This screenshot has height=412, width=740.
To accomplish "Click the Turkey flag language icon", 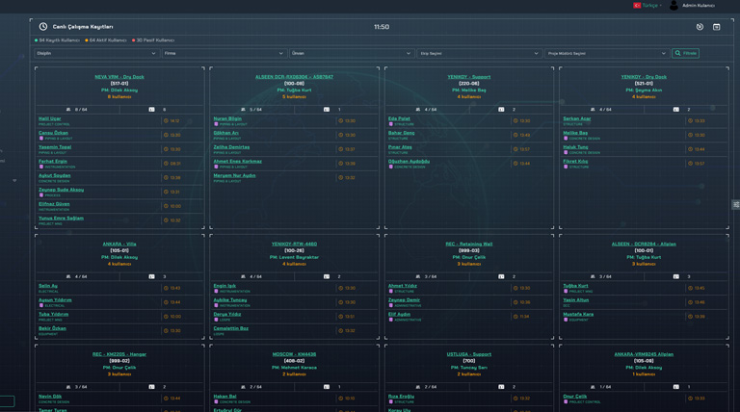I will pyautogui.click(x=637, y=6).
